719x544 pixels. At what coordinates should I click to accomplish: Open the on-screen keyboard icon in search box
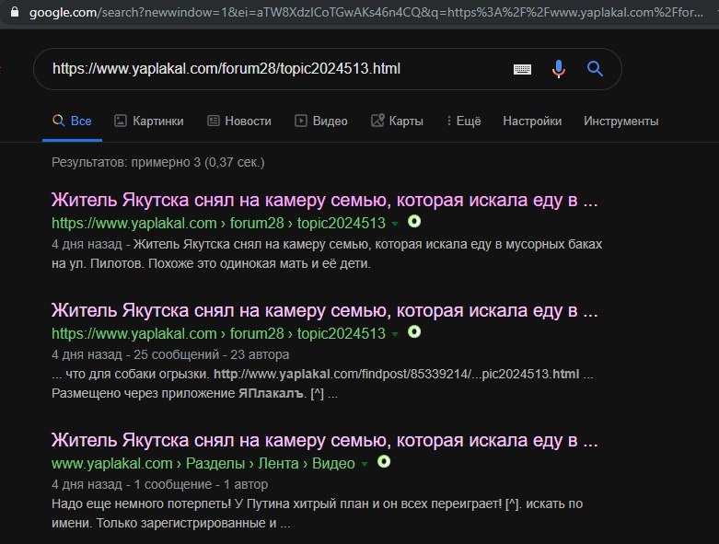[x=522, y=69]
